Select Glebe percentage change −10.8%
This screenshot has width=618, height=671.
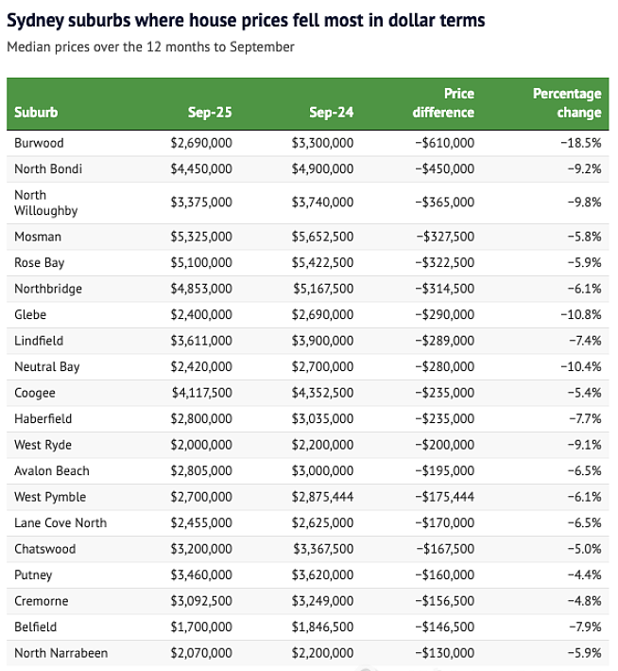click(x=581, y=315)
